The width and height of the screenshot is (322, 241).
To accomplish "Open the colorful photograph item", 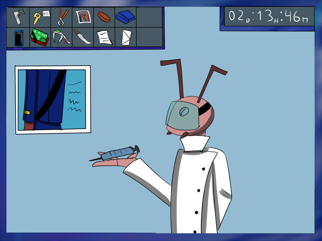I will coord(83,17).
